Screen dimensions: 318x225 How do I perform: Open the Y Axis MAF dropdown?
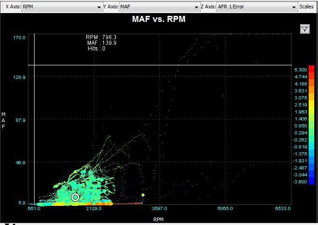[159, 7]
